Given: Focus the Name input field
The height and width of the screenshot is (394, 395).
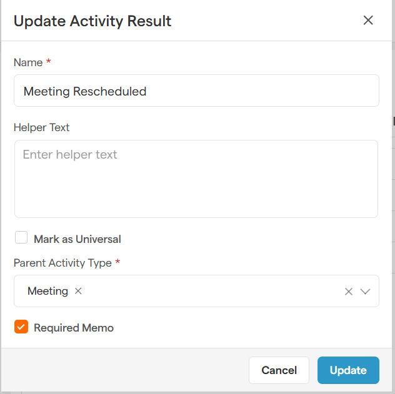Looking at the screenshot, I should point(196,91).
